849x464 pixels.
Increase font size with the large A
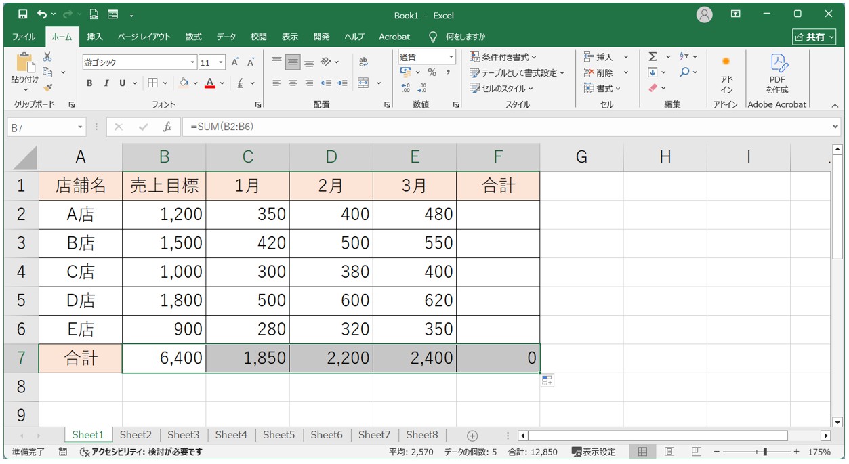(235, 62)
